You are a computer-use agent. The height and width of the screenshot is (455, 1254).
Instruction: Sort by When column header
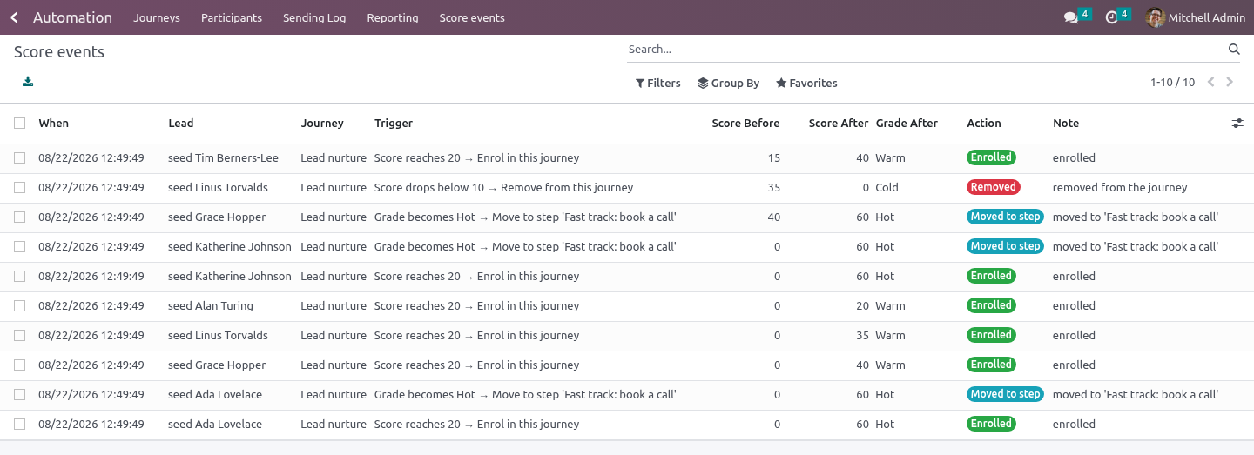point(53,124)
